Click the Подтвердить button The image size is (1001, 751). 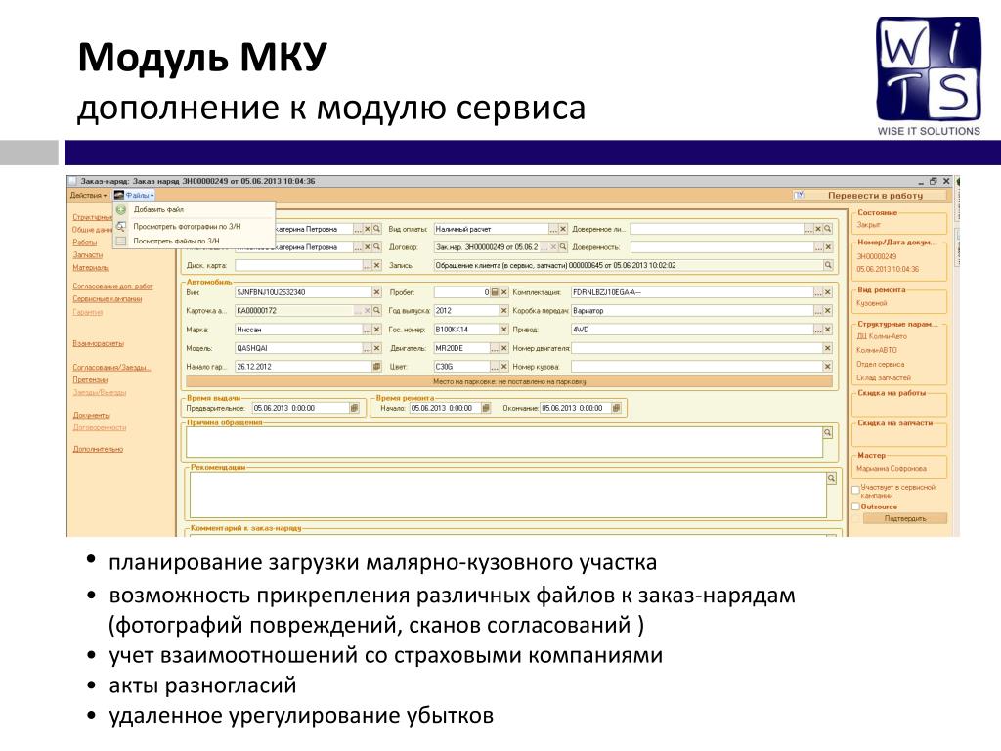pos(905,518)
